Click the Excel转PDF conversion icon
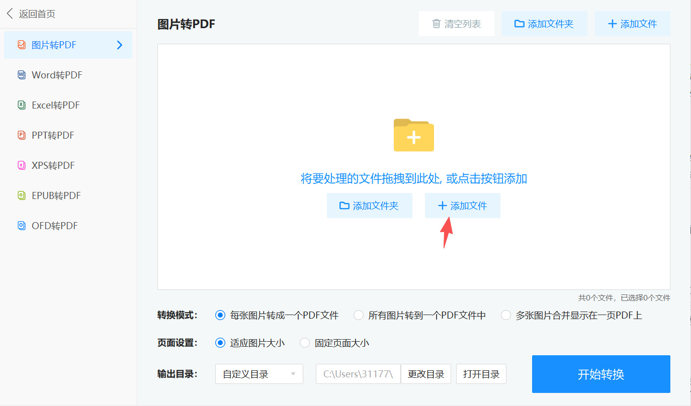 coord(21,105)
